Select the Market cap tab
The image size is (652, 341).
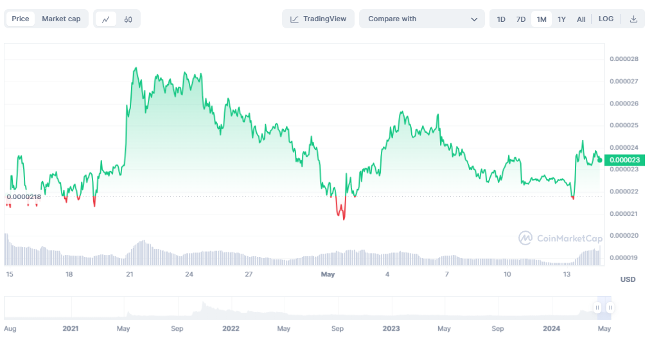(61, 19)
